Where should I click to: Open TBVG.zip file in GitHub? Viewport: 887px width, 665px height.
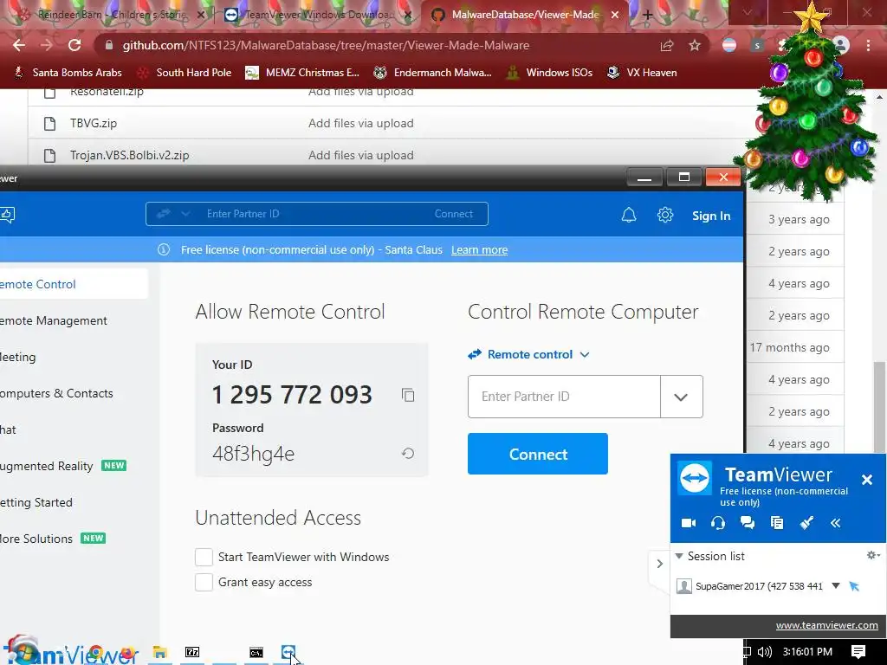(94, 123)
